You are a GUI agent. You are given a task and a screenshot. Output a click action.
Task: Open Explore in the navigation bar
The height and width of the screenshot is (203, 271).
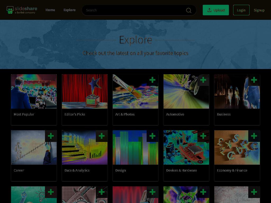(70, 10)
